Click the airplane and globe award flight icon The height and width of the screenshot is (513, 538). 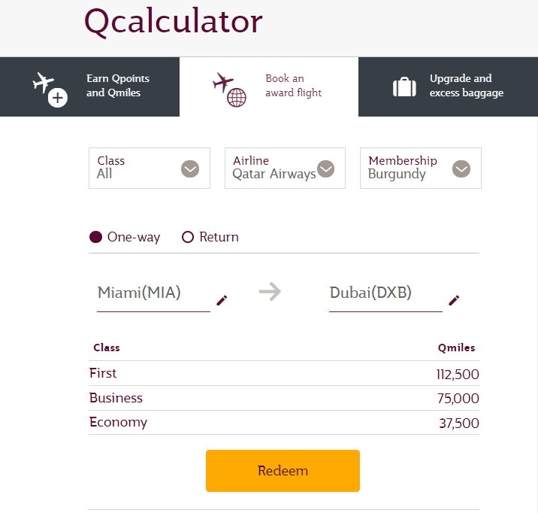pos(229,90)
